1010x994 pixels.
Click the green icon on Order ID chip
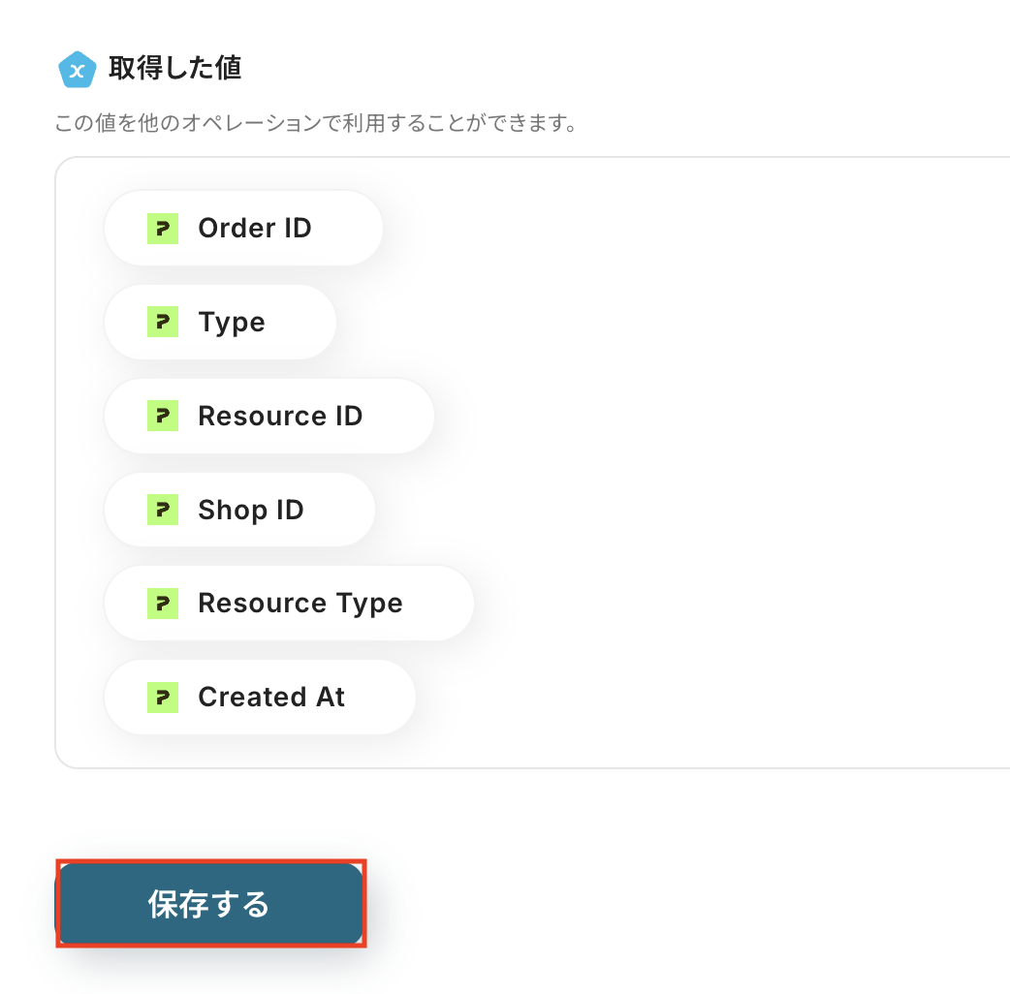click(163, 229)
